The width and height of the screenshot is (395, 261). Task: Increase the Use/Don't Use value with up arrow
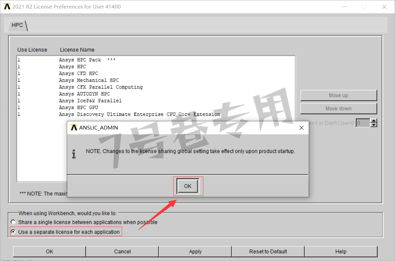click(x=374, y=121)
